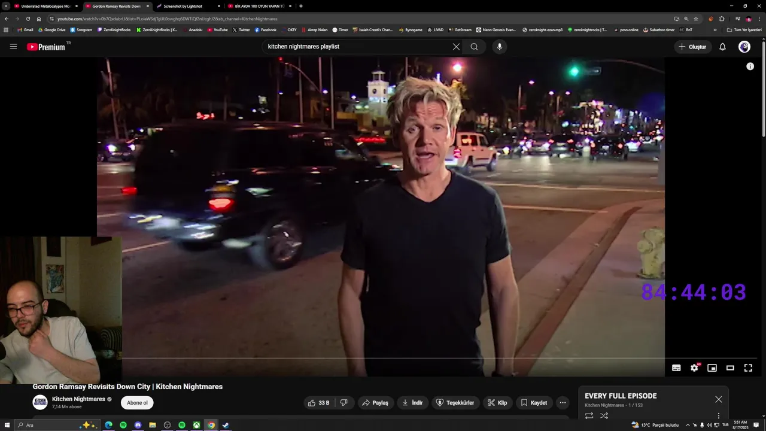This screenshot has width=766, height=431.
Task: Open Songsterr bookmark
Action: point(81,29)
